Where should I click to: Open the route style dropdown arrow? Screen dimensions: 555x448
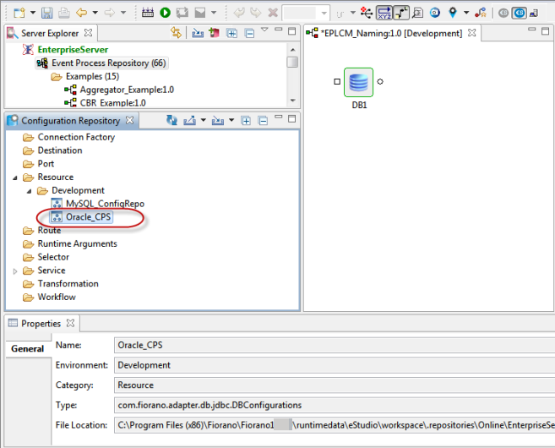click(353, 14)
